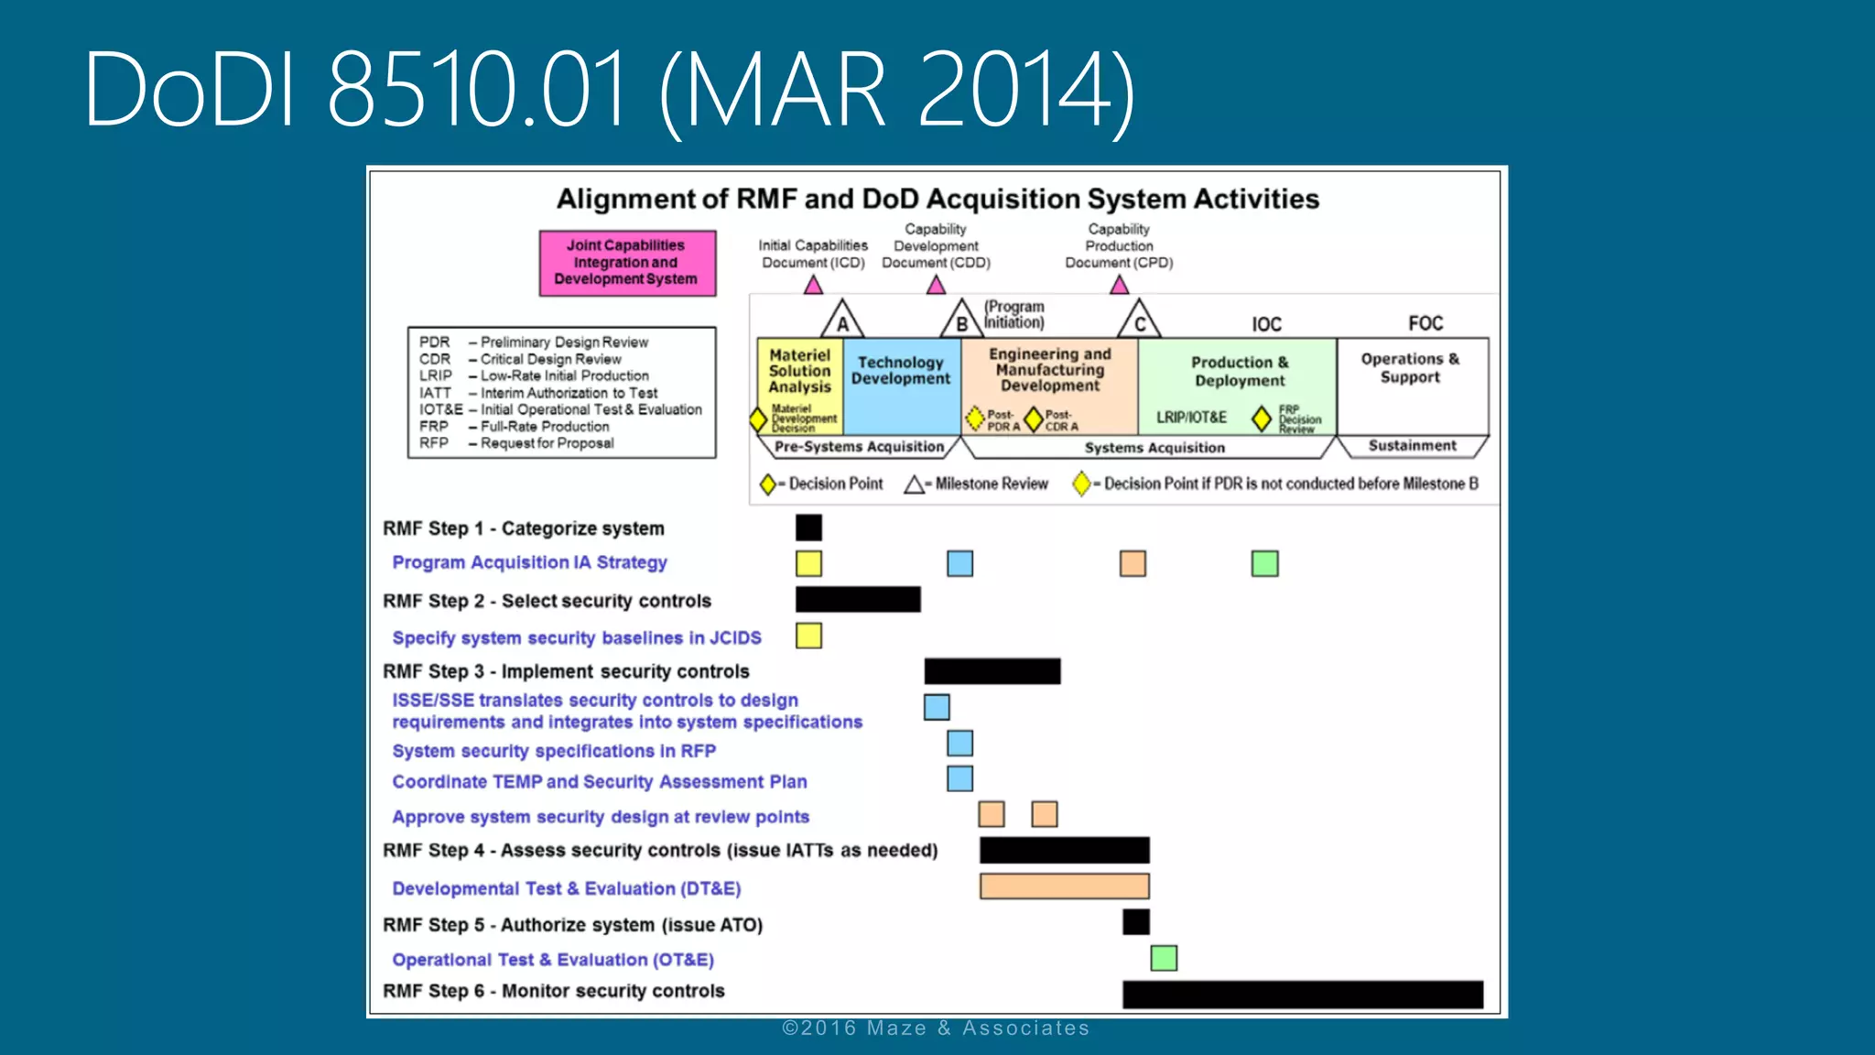1875x1055 pixels.
Task: Click the orange DT&E bar
Action: 1064,886
